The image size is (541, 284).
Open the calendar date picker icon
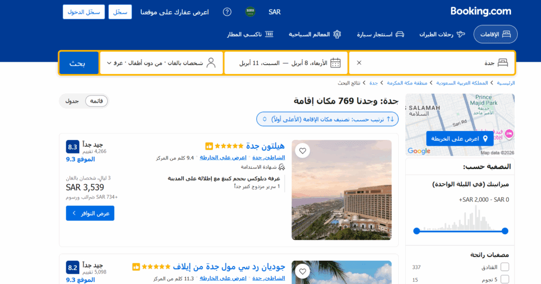pos(335,63)
